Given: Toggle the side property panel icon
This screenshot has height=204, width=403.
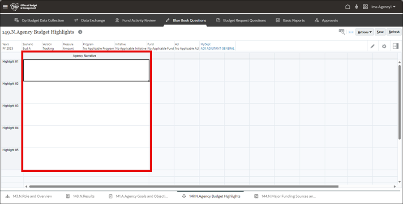Looking at the screenshot, I should (x=395, y=46).
